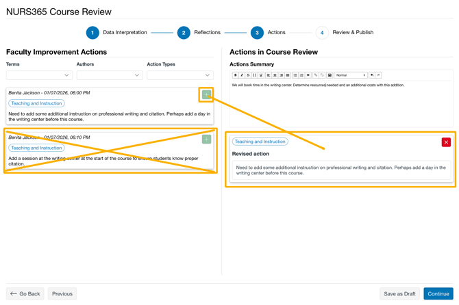Image resolution: width=459 pixels, height=305 pixels.
Task: Add first Benita Jackson action with plus
Action: point(206,95)
